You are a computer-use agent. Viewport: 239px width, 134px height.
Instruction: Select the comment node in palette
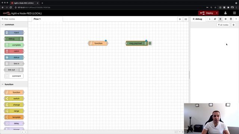click(14, 76)
